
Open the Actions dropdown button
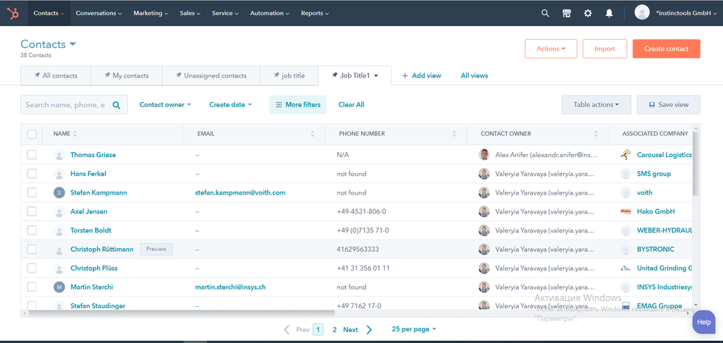551,49
